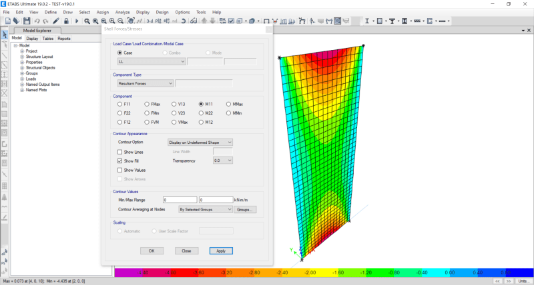534x285 pixels.
Task: Select the pointer tool in side toolbar
Action: point(5,35)
